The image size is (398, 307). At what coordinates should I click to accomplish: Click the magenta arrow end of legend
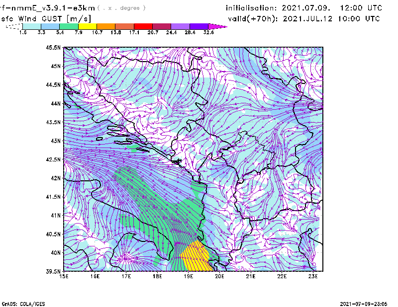(x=217, y=26)
